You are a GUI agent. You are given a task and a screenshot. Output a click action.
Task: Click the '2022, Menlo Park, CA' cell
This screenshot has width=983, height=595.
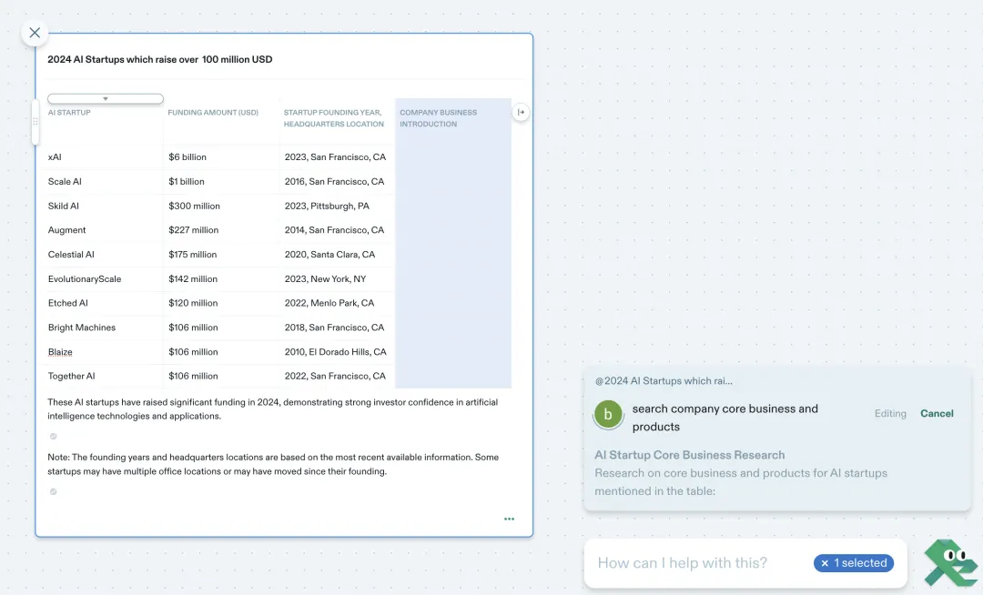coord(338,303)
